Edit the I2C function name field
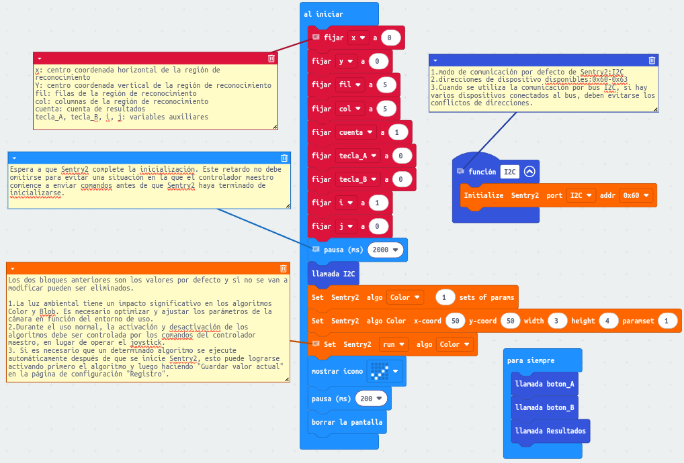 (x=509, y=172)
